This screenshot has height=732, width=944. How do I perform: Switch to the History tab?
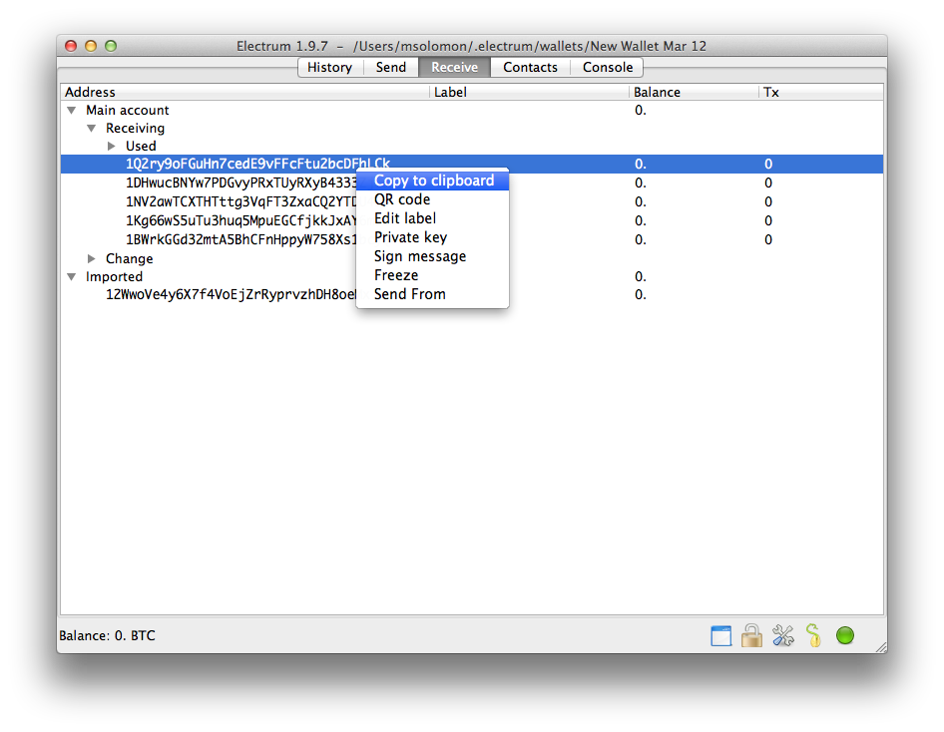(x=330, y=68)
